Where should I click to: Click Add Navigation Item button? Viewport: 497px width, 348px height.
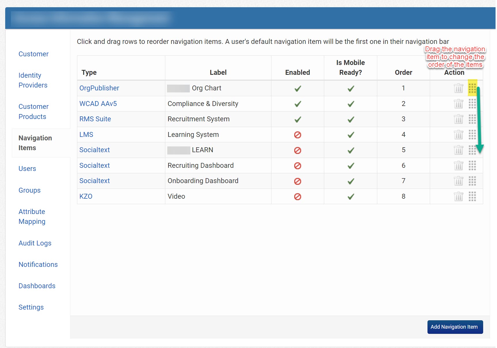(x=455, y=327)
